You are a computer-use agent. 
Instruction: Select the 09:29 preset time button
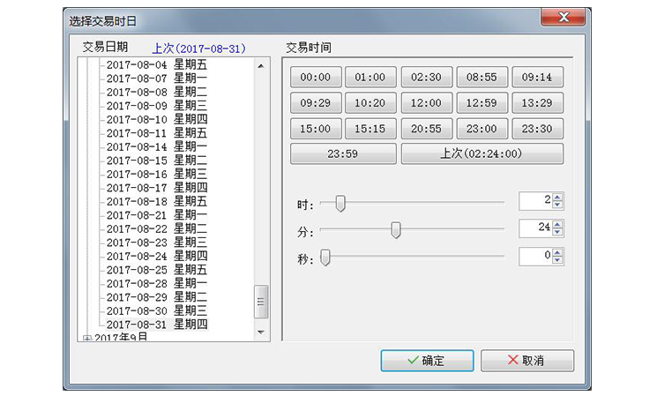point(315,103)
